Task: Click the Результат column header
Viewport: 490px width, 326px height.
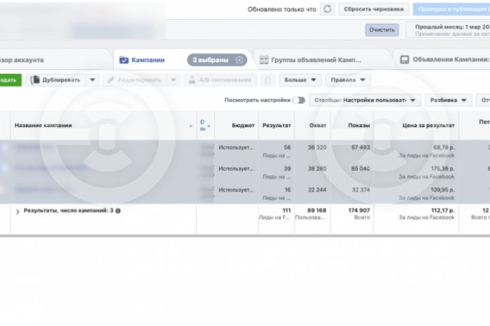Action: tap(276, 126)
